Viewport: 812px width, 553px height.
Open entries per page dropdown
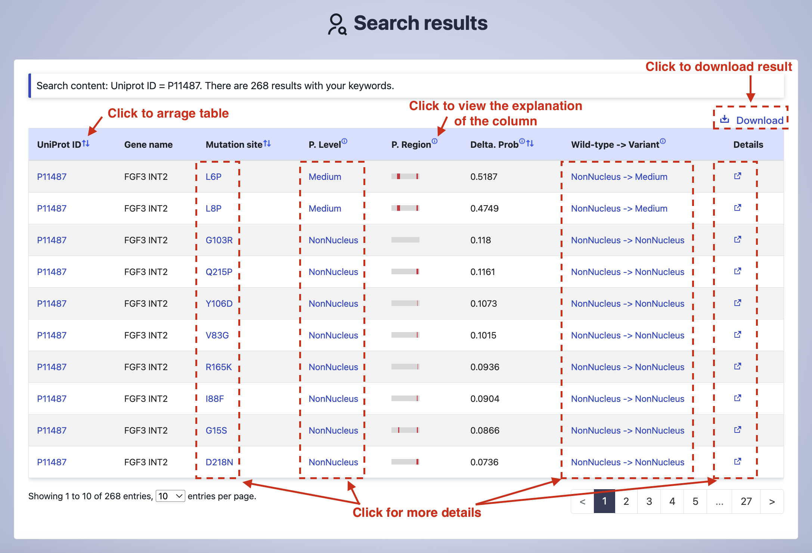click(170, 496)
